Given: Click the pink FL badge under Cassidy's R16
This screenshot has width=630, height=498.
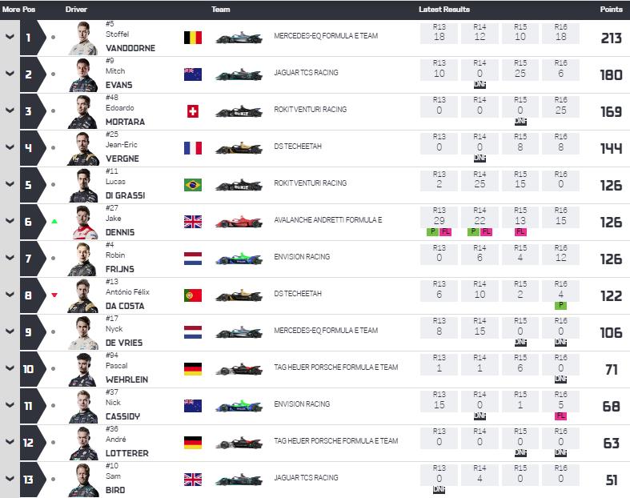Looking at the screenshot, I should (x=560, y=416).
